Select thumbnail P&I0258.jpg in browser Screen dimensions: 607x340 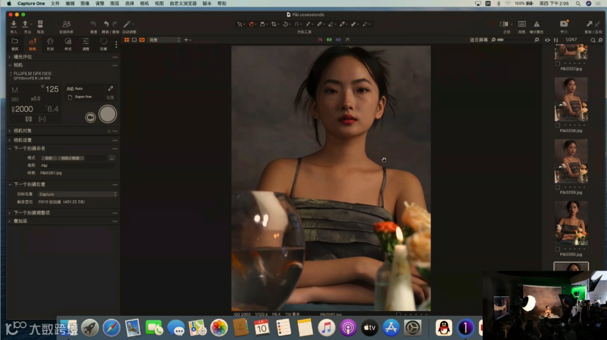point(571,99)
